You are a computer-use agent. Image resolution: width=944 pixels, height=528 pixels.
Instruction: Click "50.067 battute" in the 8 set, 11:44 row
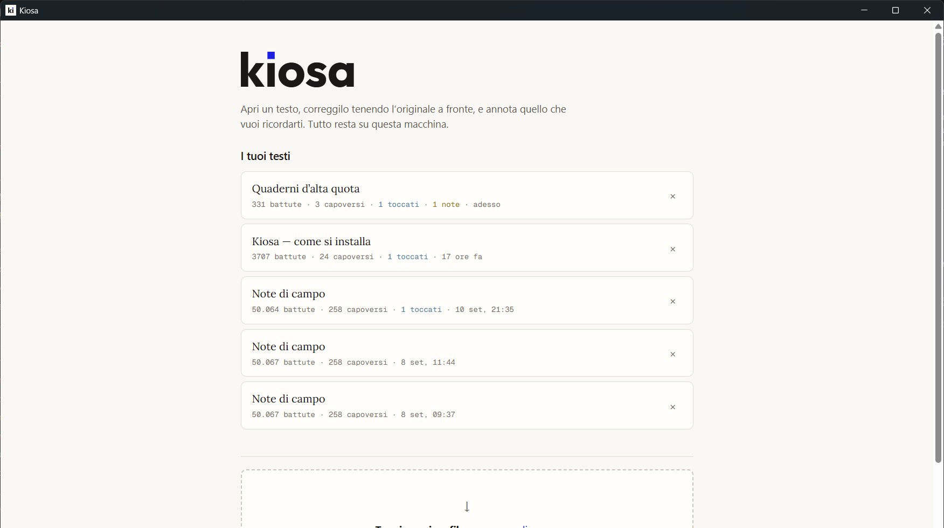pyautogui.click(x=283, y=363)
